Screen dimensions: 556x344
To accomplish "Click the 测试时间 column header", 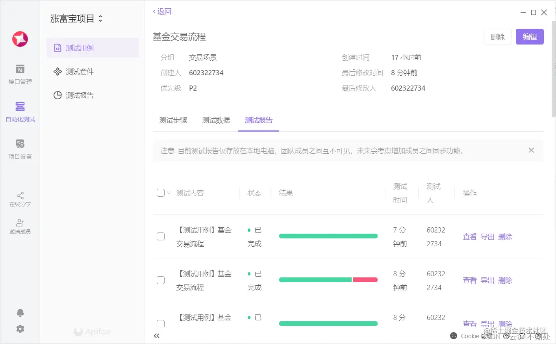I will [400, 193].
